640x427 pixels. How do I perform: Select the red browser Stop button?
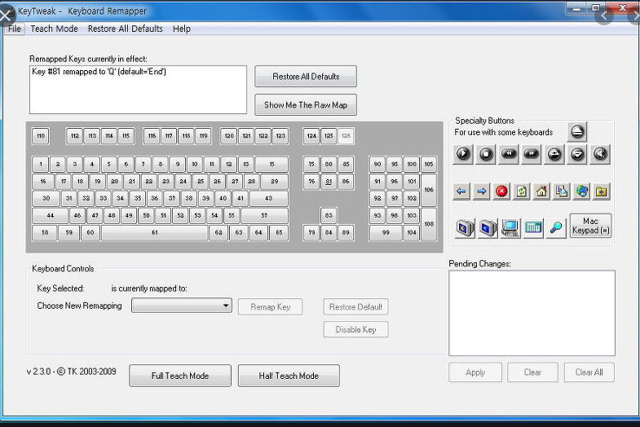click(x=501, y=191)
